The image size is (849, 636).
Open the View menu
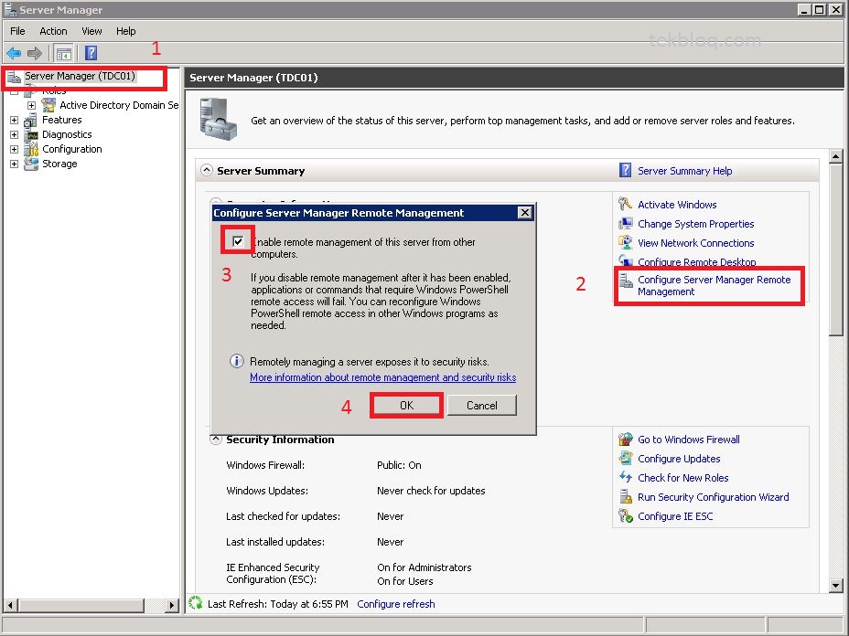click(91, 31)
